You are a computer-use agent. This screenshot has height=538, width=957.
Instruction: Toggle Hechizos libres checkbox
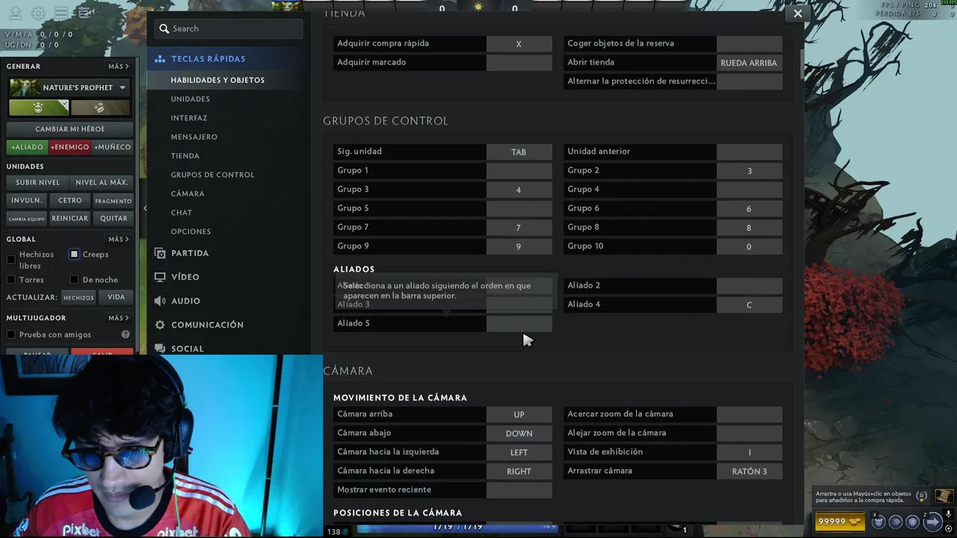tap(10, 259)
